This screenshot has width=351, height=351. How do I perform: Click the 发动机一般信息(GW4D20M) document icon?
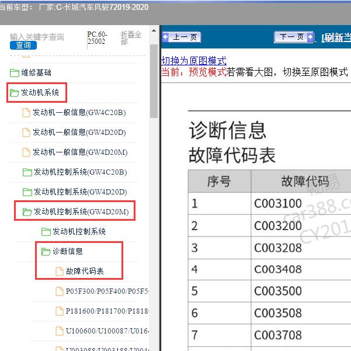click(x=26, y=152)
